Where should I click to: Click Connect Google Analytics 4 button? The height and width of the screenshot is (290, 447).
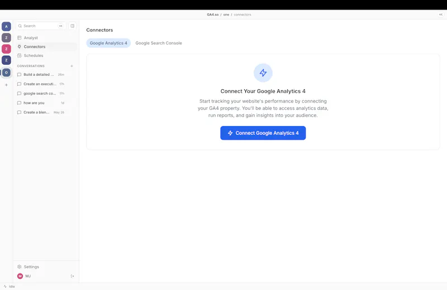tap(263, 133)
